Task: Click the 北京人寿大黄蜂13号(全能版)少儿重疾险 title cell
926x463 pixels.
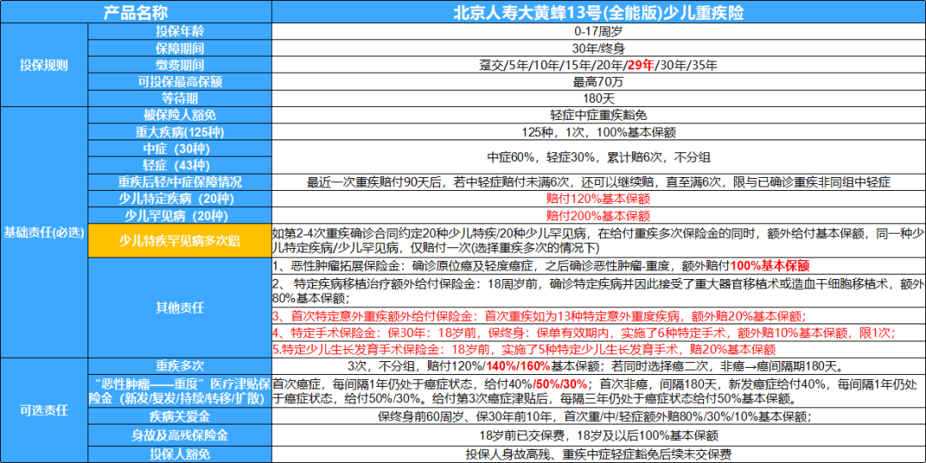Action: pyautogui.click(x=598, y=11)
